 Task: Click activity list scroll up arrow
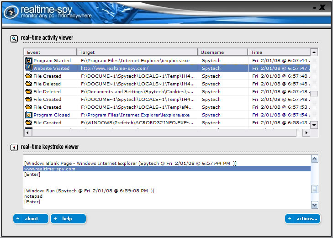point(314,52)
